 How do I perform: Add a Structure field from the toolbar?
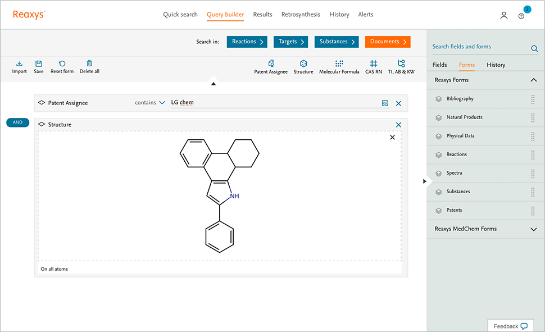click(303, 67)
